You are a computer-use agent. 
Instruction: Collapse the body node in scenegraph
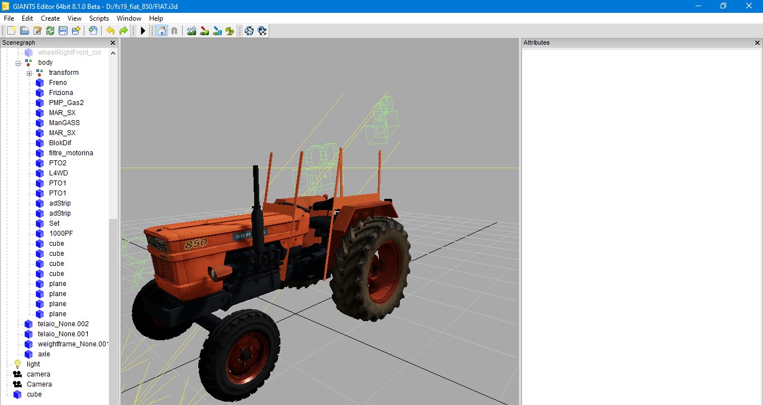(18, 63)
